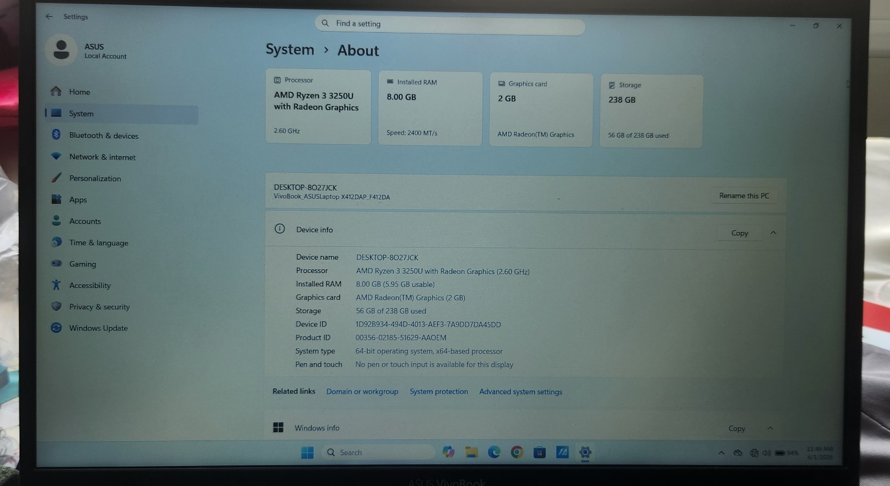
Task: Click the Find a setting search box
Action: pos(450,24)
